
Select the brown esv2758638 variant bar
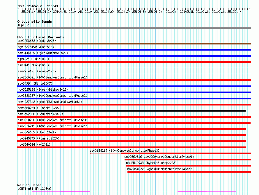pyautogui.click(x=134, y=44)
